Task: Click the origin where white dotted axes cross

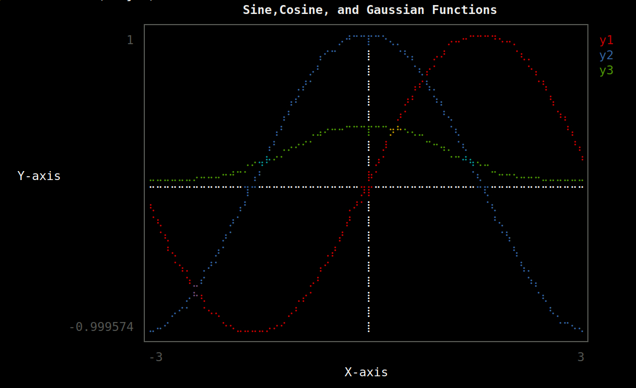Action: click(x=368, y=187)
